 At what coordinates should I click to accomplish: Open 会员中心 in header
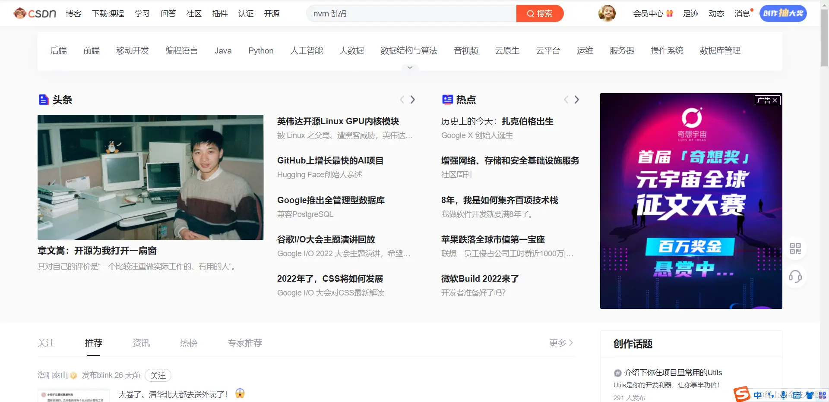653,13
